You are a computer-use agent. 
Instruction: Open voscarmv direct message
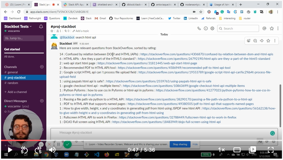click(17, 106)
